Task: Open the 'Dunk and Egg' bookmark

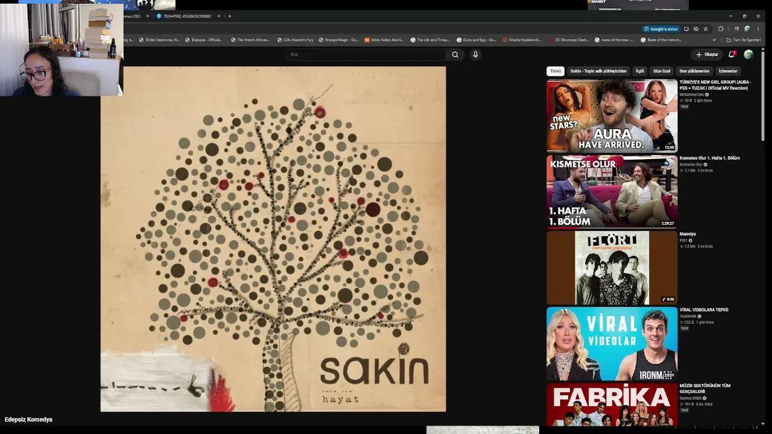Action: point(476,40)
